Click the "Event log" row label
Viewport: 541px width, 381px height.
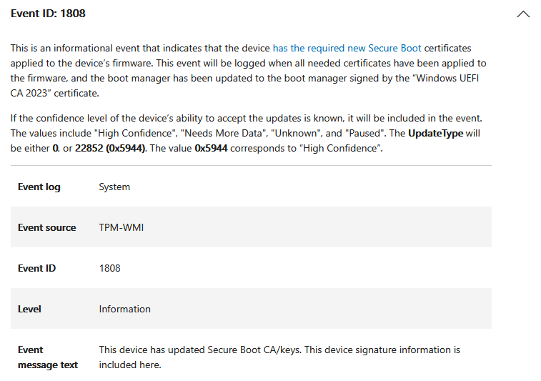[x=39, y=187]
